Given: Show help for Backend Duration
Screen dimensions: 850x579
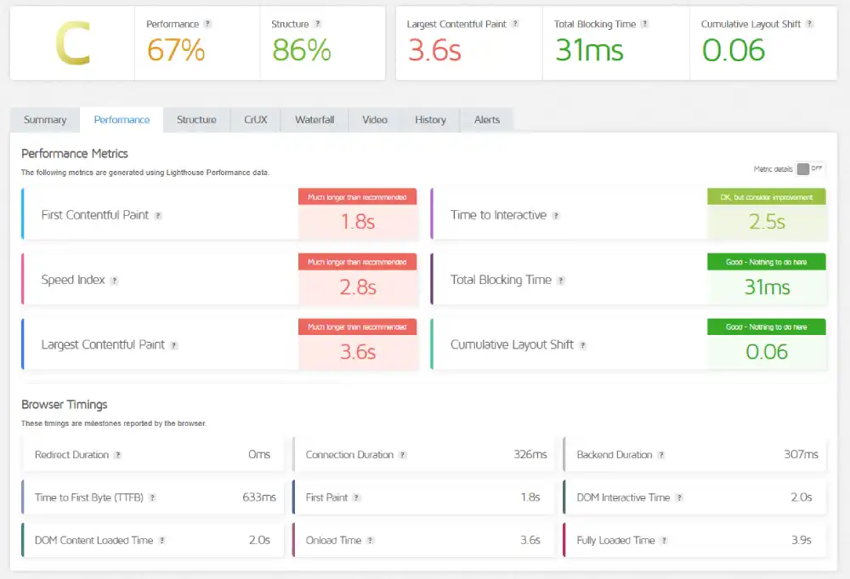Looking at the screenshot, I should (661, 456).
